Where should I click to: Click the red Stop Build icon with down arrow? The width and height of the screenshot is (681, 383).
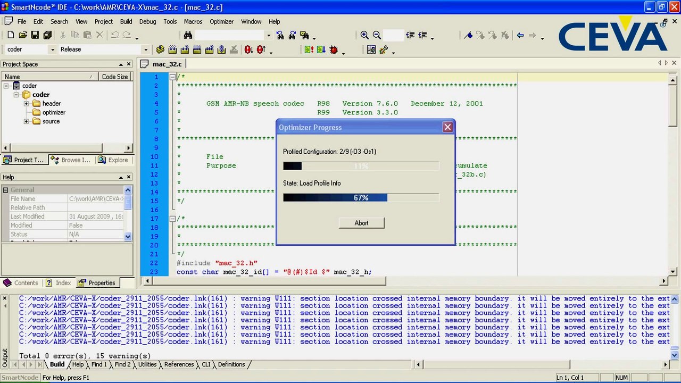pos(248,49)
